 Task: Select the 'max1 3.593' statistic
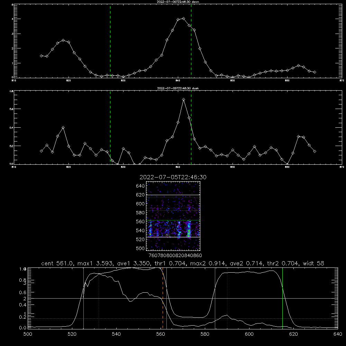coord(96,263)
